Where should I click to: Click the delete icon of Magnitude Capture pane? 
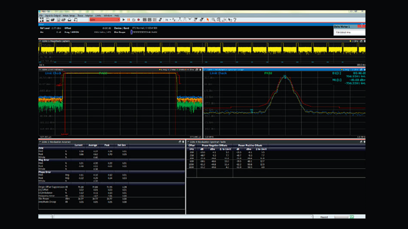click(x=364, y=41)
